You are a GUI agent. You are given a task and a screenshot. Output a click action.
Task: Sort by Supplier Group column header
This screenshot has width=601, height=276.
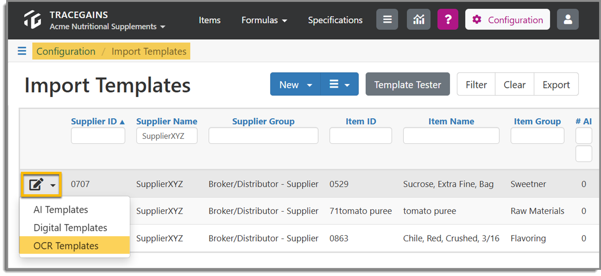[x=263, y=121]
